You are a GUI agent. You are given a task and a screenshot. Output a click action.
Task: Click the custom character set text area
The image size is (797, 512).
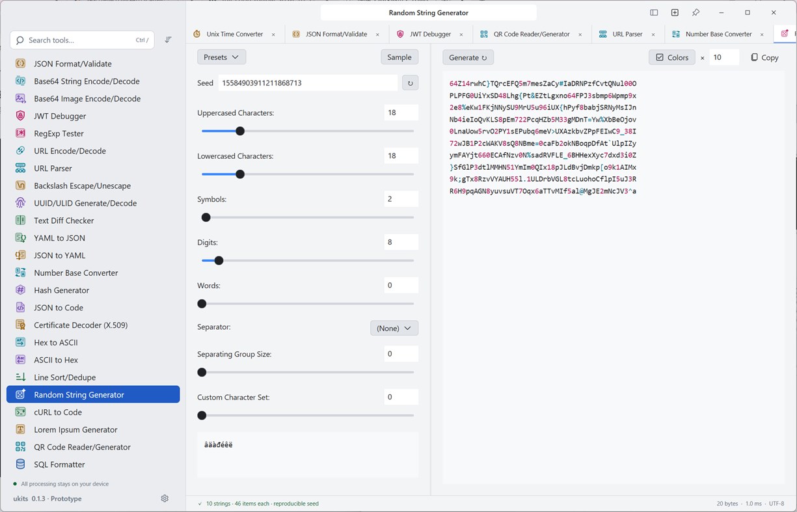pos(308,455)
